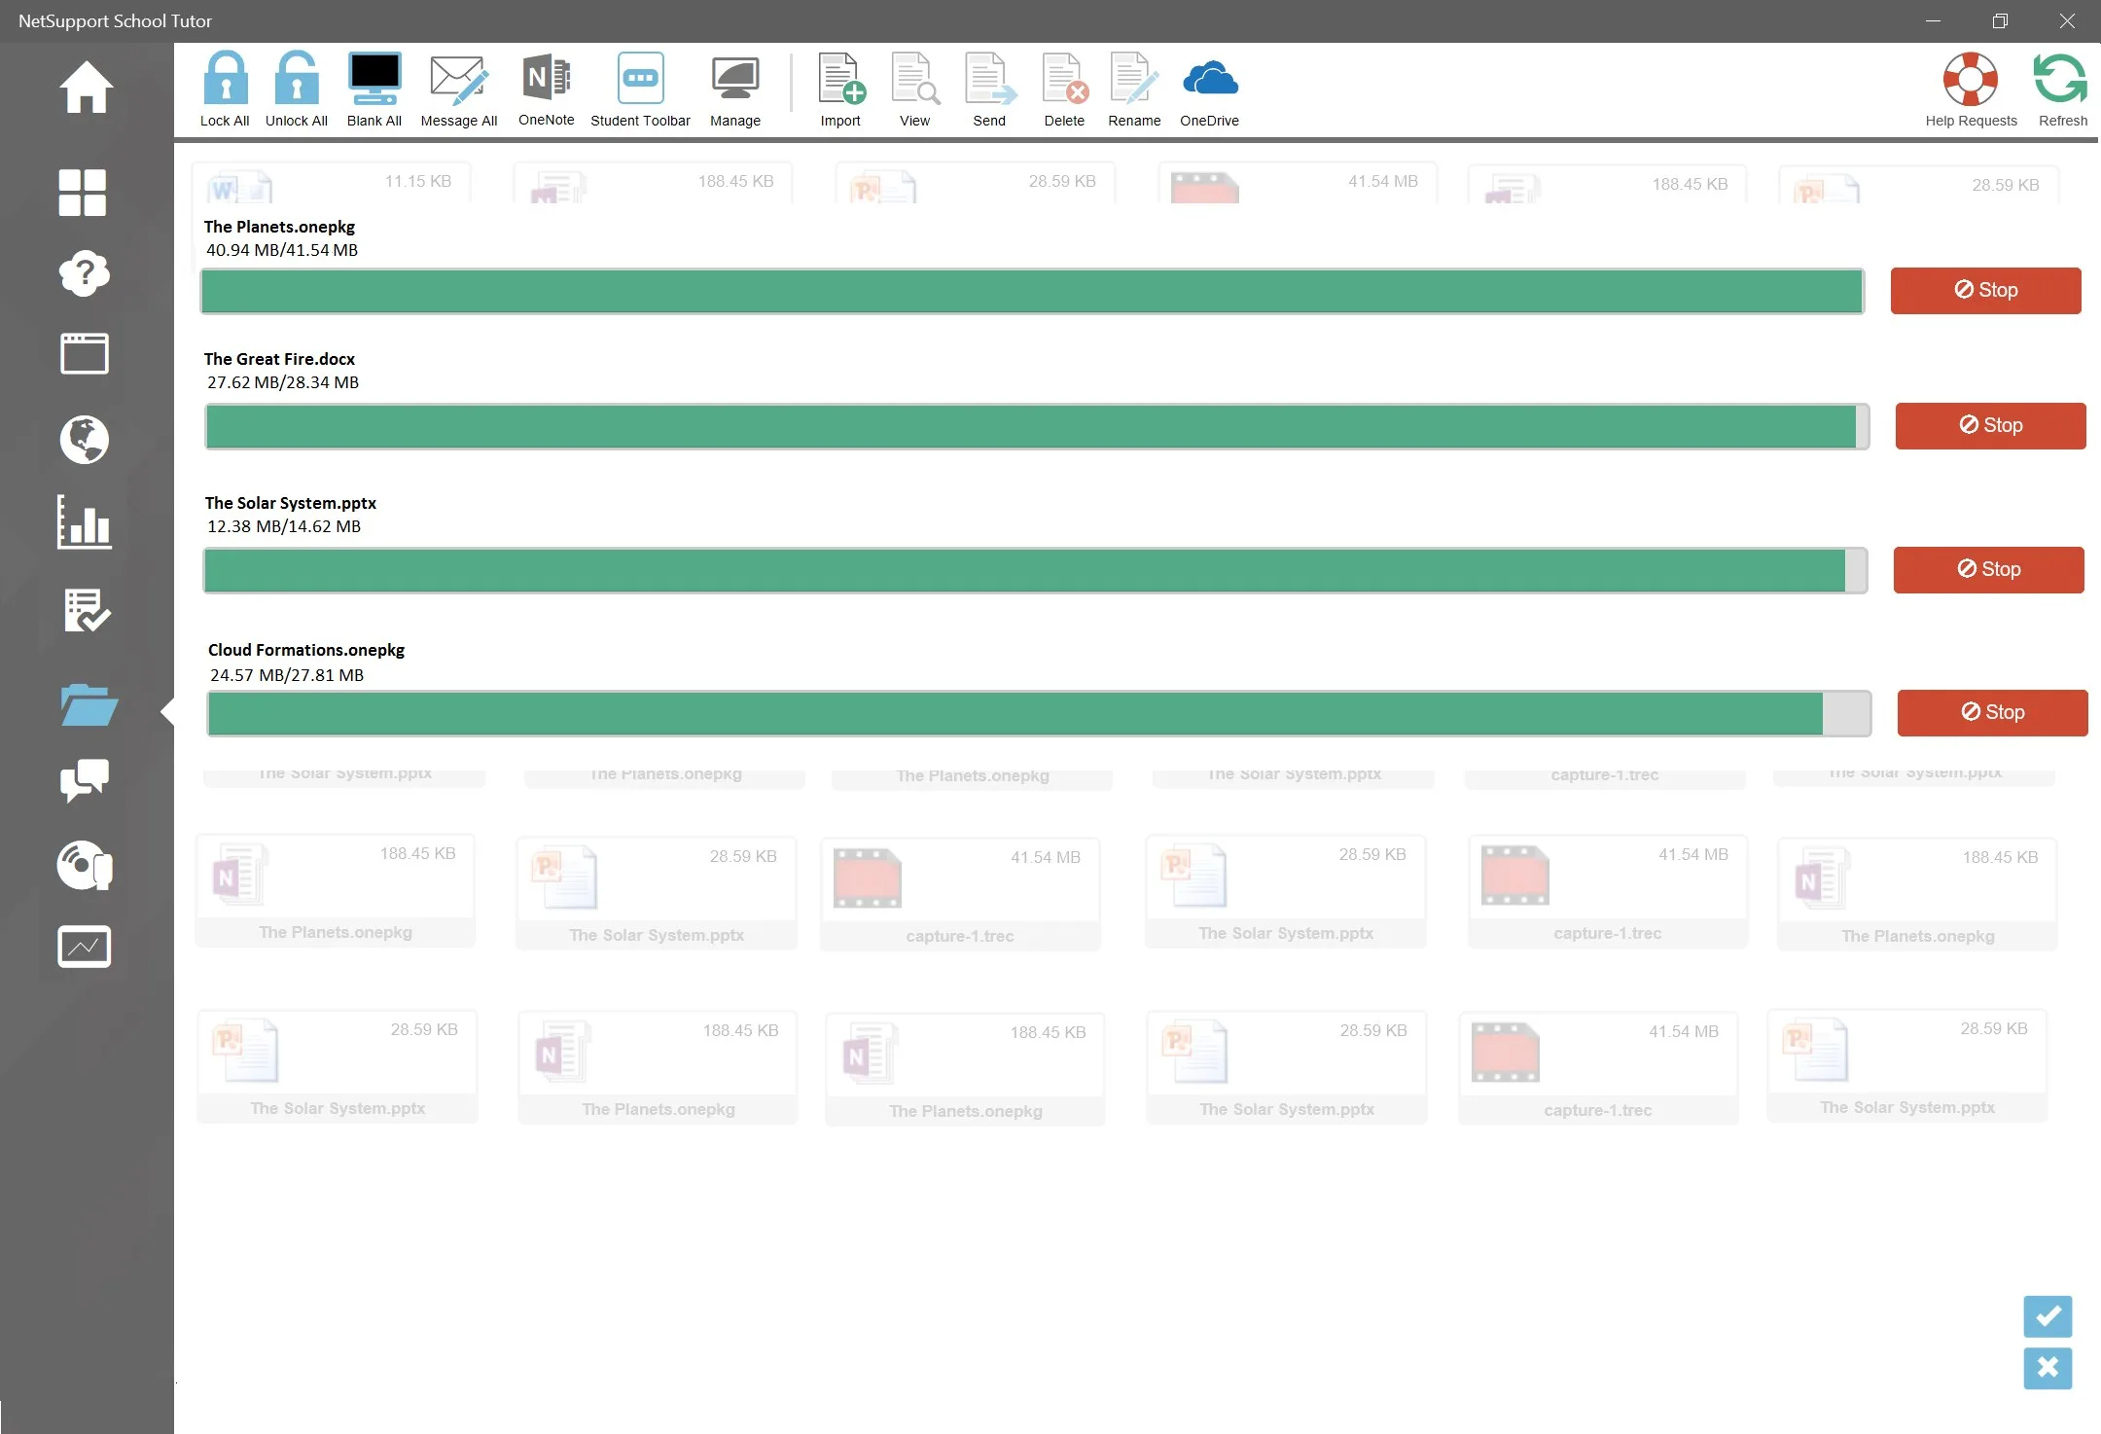Open the bar chart sidebar icon
The width and height of the screenshot is (2101, 1434).
coord(85,522)
